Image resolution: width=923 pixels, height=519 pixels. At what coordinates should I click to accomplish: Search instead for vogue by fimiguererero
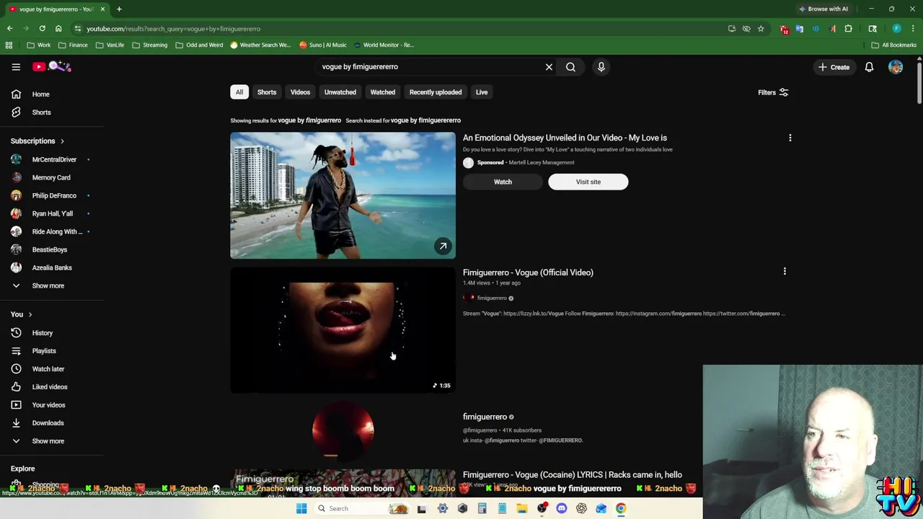(425, 120)
